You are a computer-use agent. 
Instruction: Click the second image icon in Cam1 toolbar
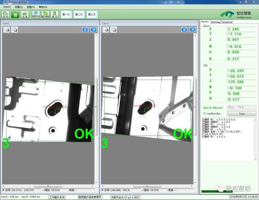15,30
